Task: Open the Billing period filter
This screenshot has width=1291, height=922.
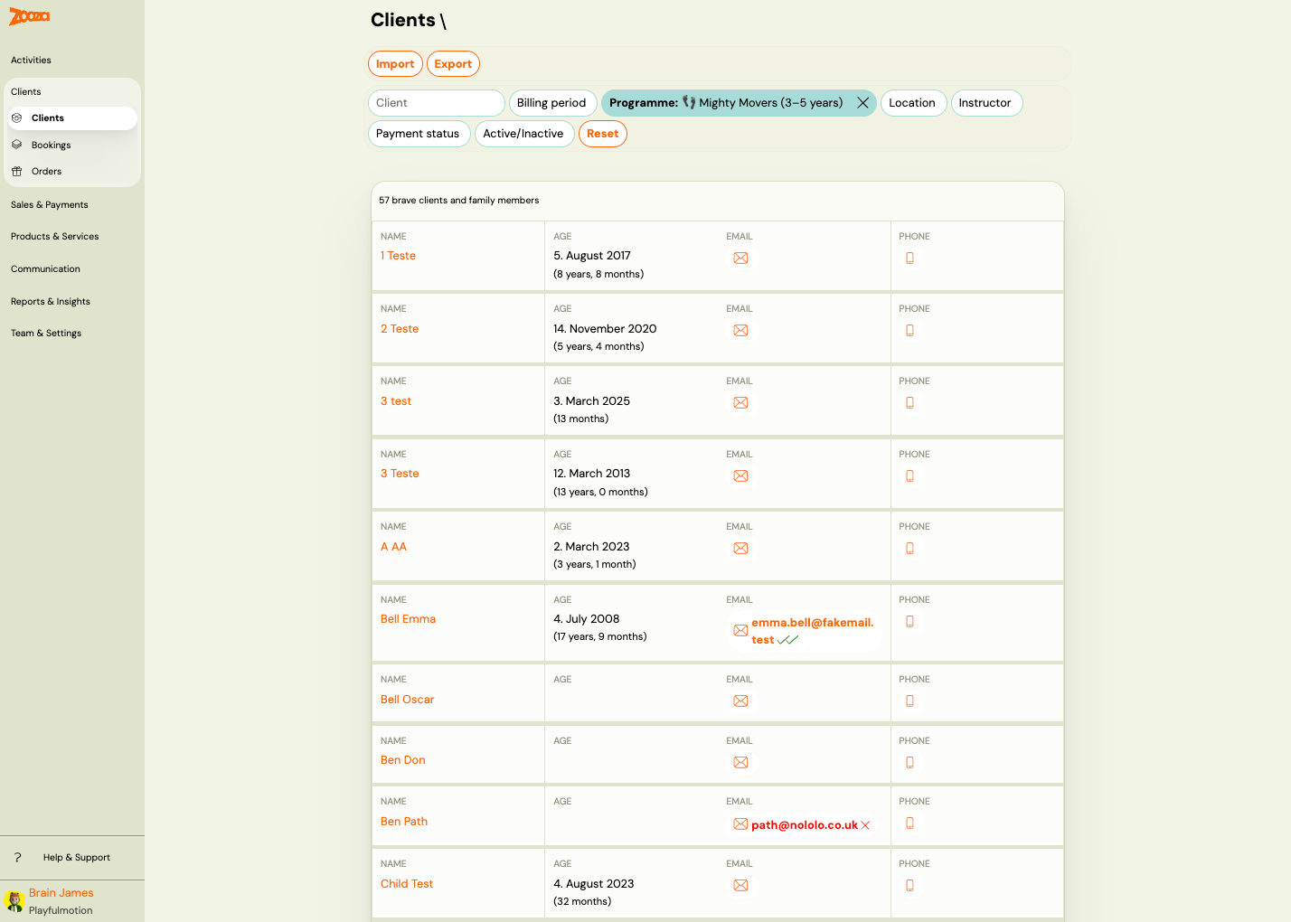Action: (x=551, y=102)
